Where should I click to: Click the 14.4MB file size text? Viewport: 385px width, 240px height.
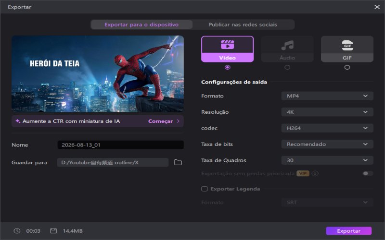pos(73,231)
